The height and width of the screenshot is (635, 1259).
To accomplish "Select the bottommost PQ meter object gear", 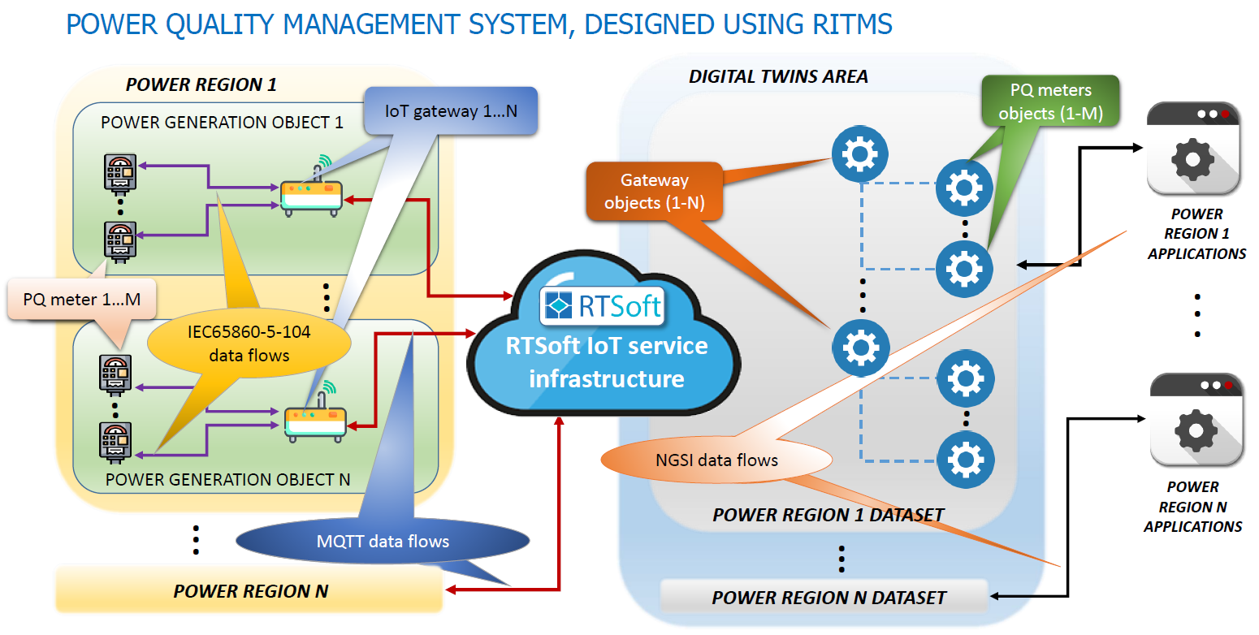I will [966, 460].
